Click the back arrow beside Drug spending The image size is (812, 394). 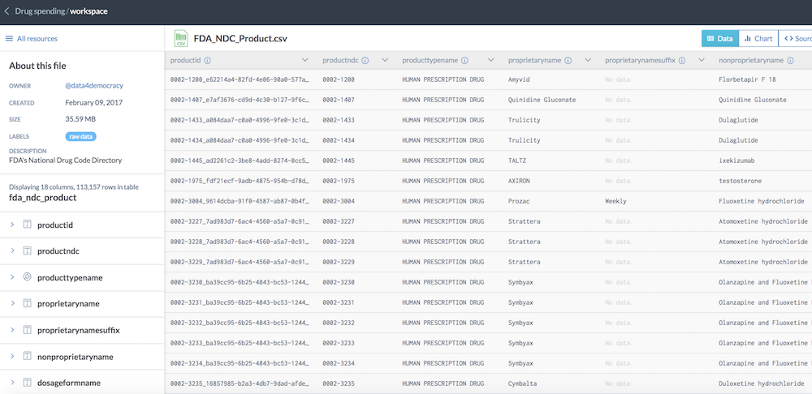point(7,11)
